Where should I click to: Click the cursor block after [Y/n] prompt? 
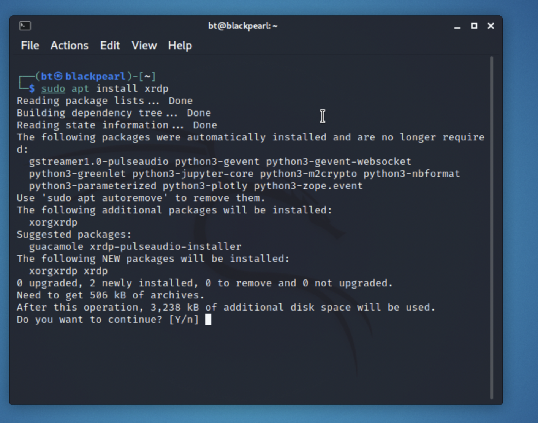tap(208, 319)
